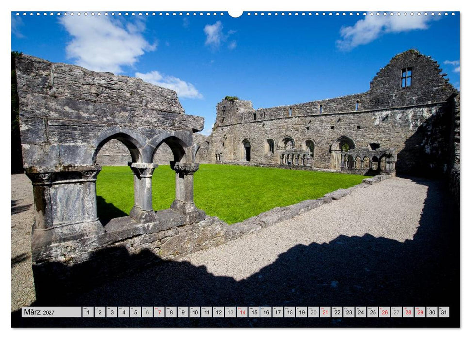Select day 3 in the calendar strip
The width and height of the screenshot is (471, 339).
(x=112, y=312)
